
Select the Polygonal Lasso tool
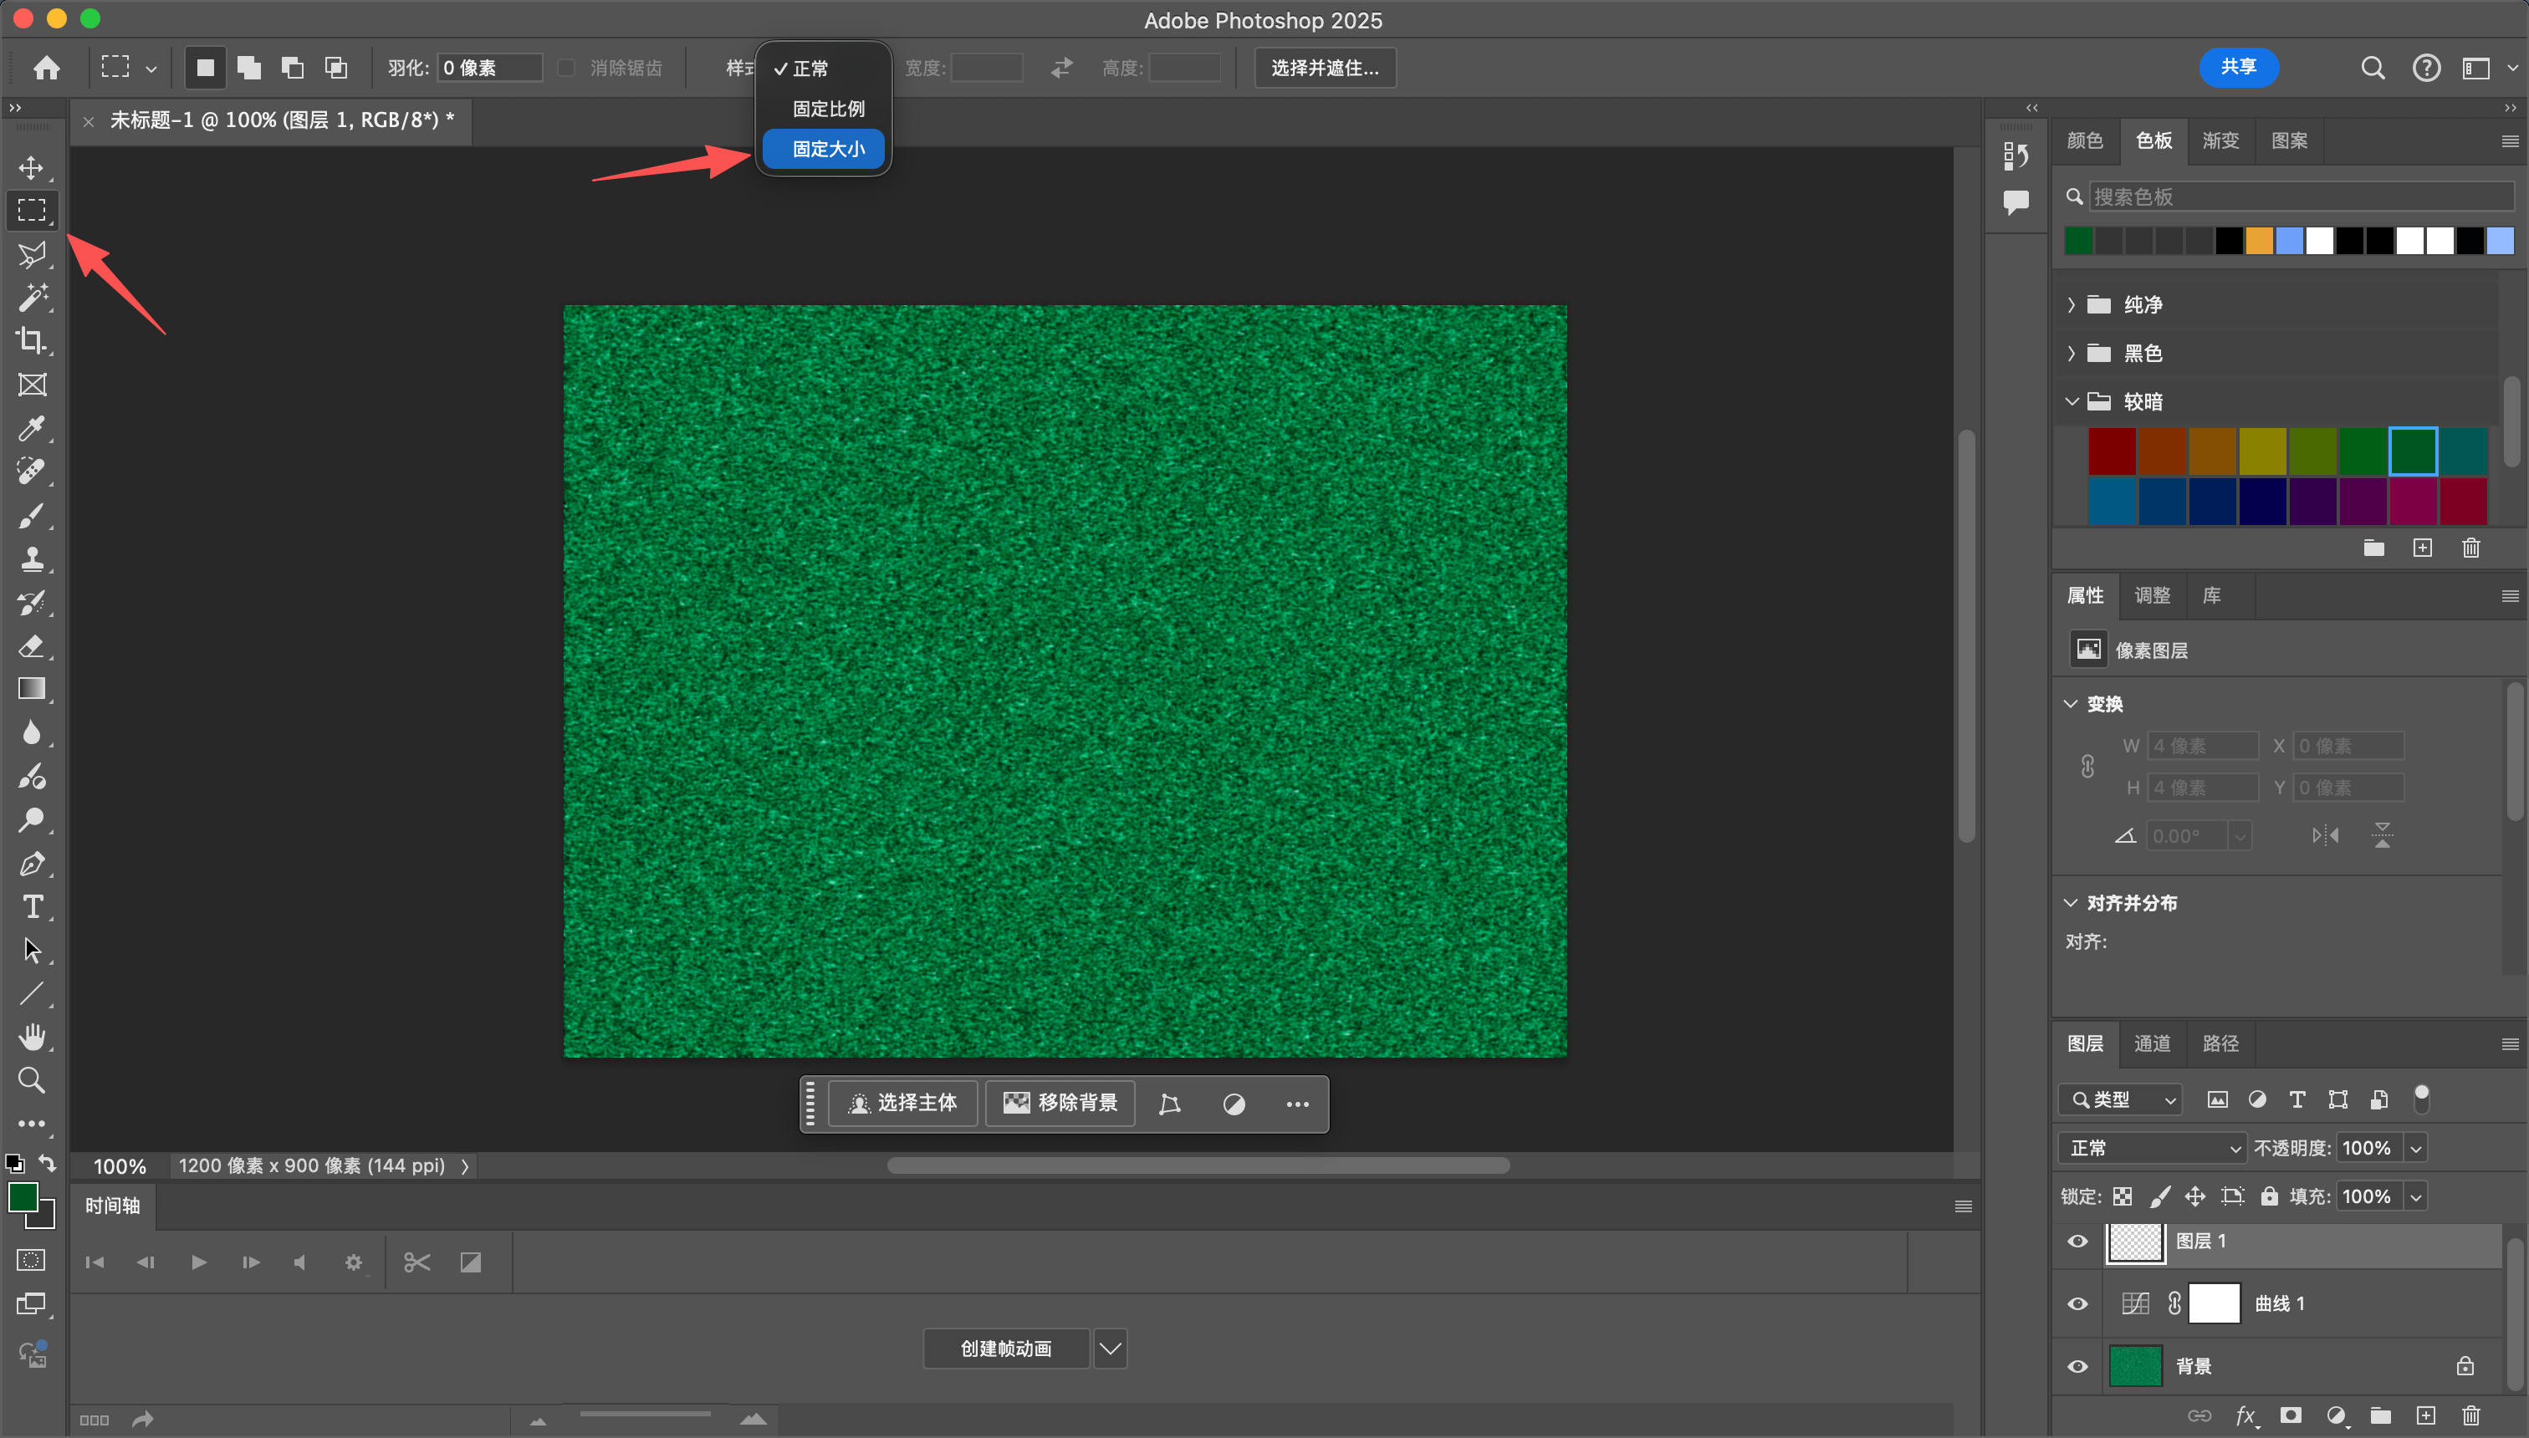click(x=32, y=254)
